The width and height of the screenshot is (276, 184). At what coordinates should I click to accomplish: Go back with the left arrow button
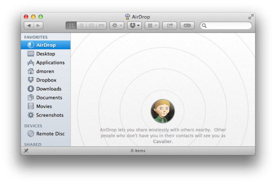coord(29,26)
